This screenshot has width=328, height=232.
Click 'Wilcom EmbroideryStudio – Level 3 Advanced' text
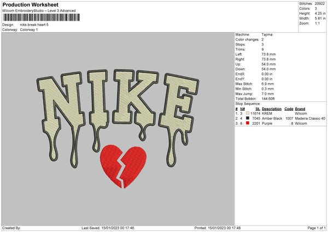[x=39, y=11]
